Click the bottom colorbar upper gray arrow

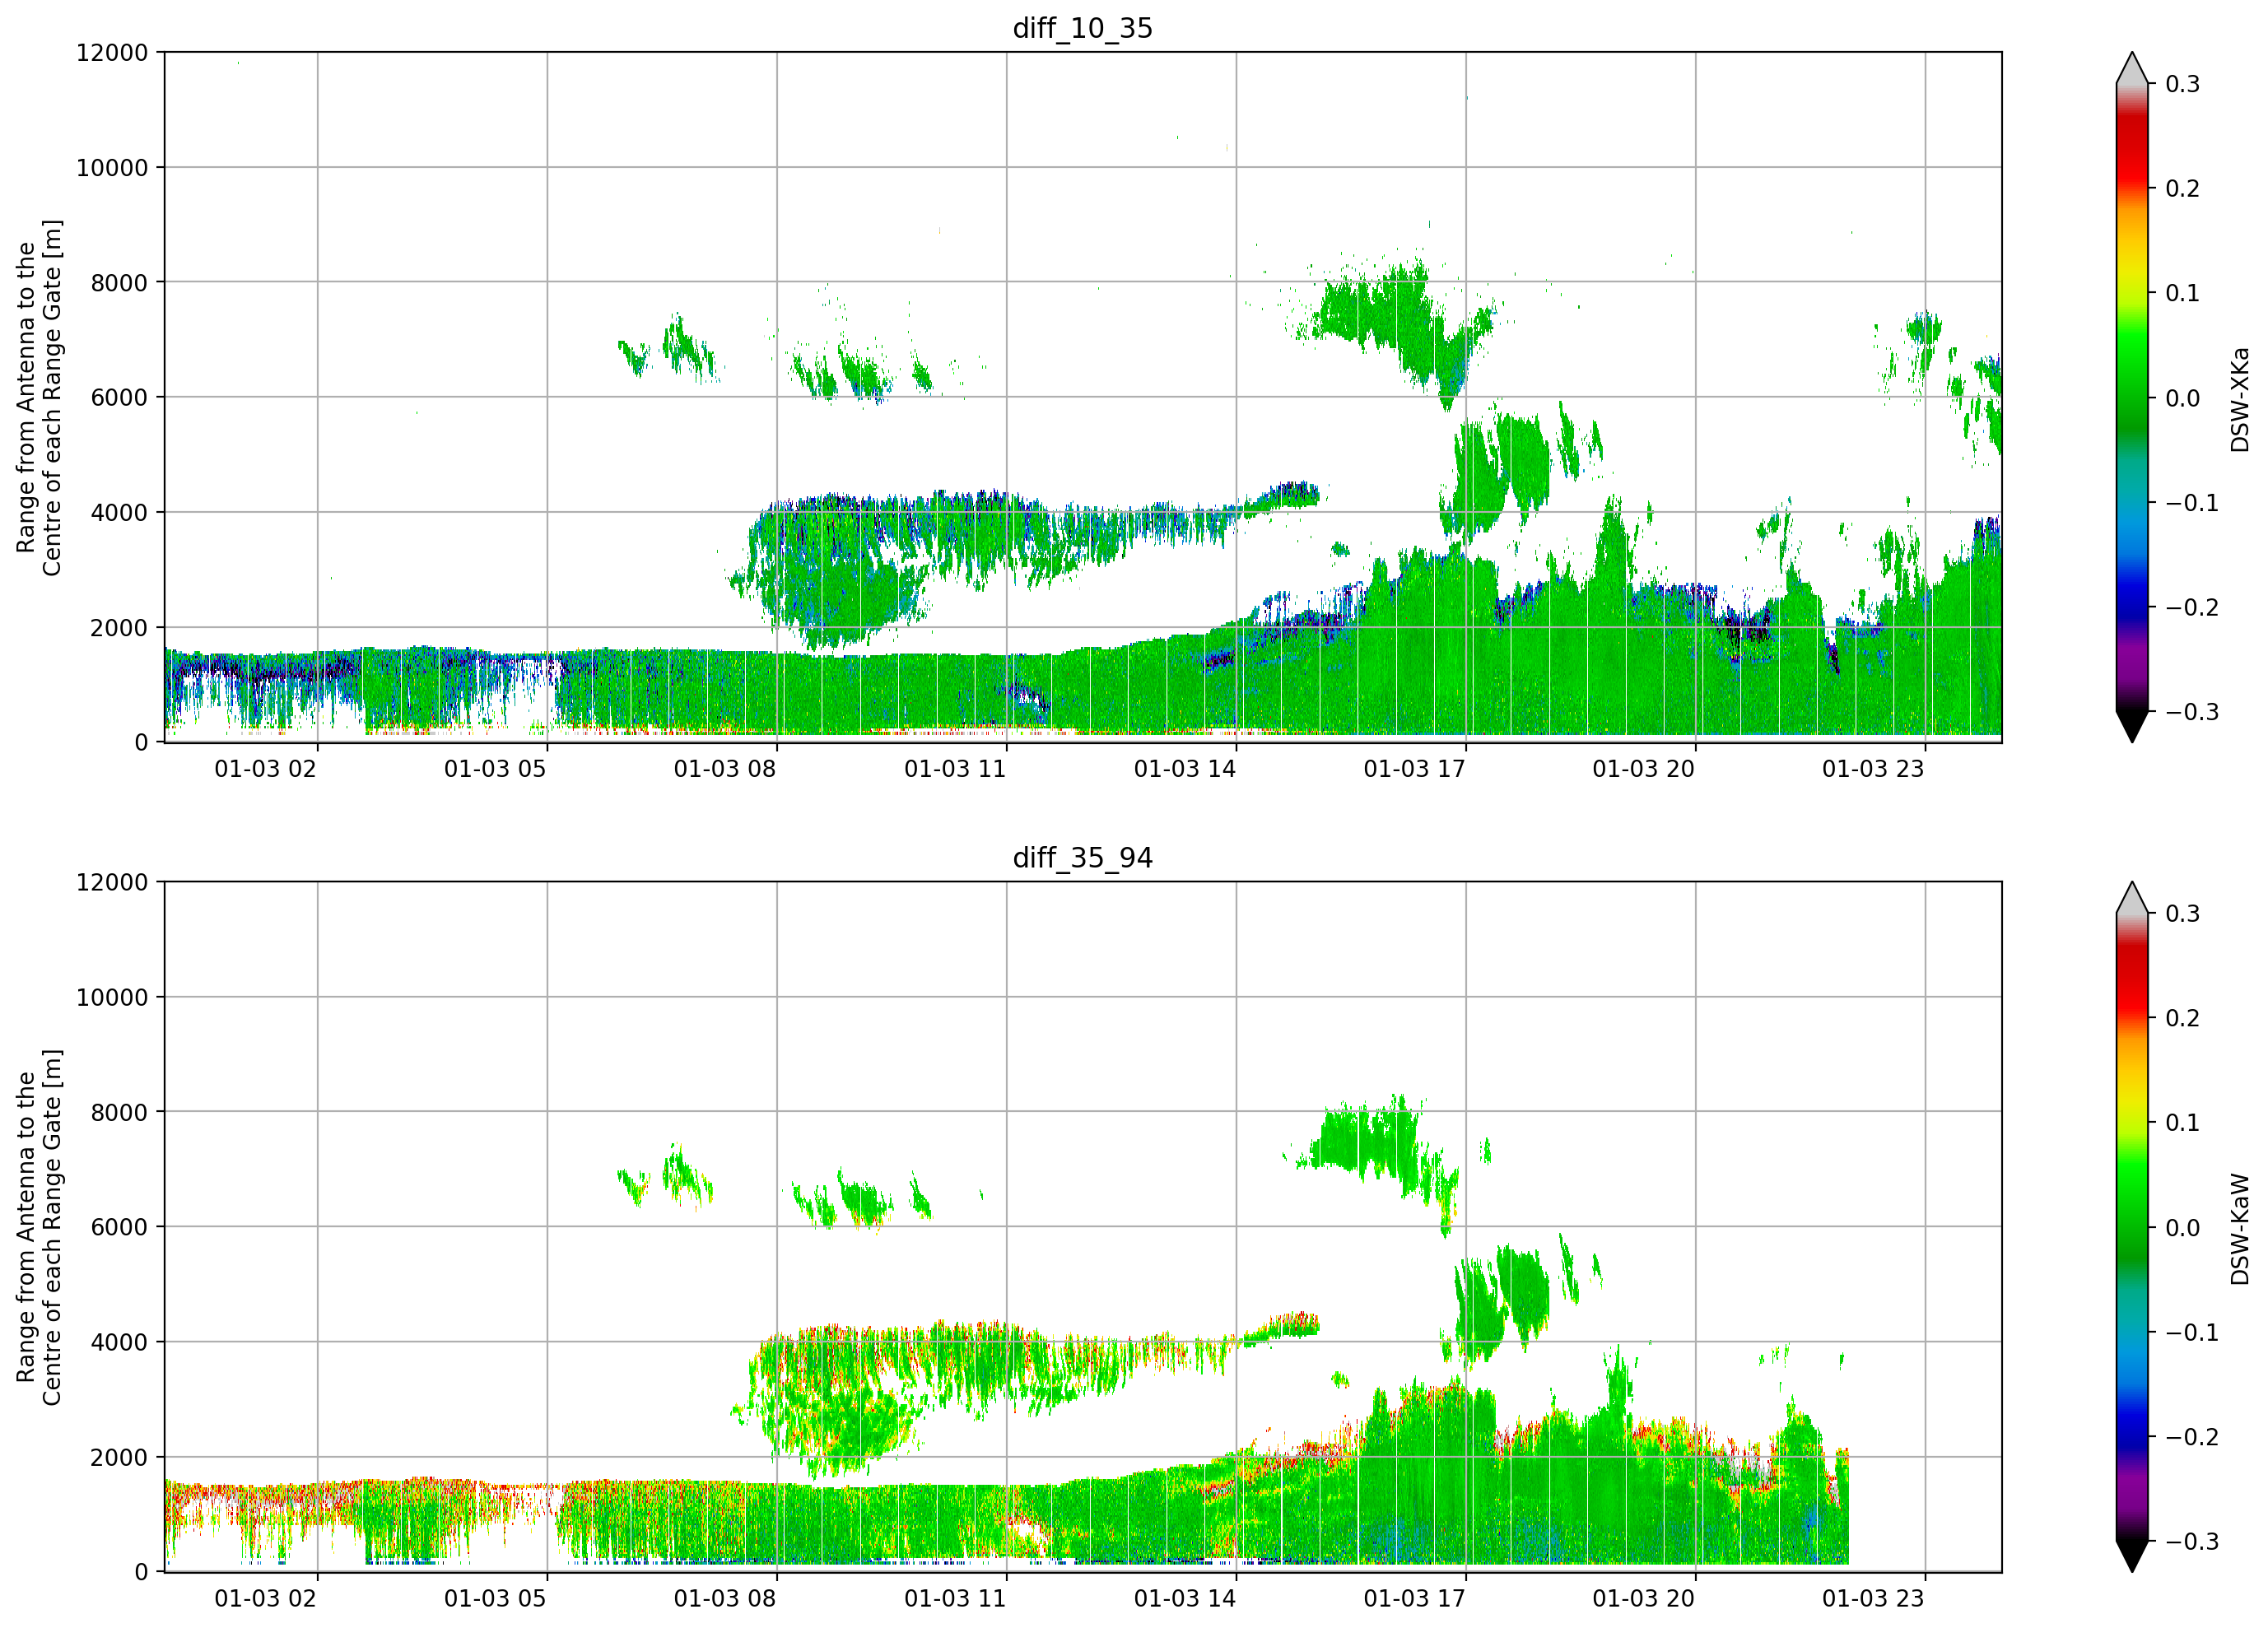(x=2132, y=898)
